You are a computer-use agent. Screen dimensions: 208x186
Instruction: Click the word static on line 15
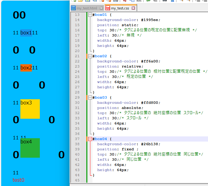tap(129, 25)
